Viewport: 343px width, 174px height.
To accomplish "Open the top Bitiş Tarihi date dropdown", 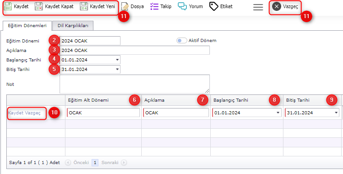I will pos(117,69).
